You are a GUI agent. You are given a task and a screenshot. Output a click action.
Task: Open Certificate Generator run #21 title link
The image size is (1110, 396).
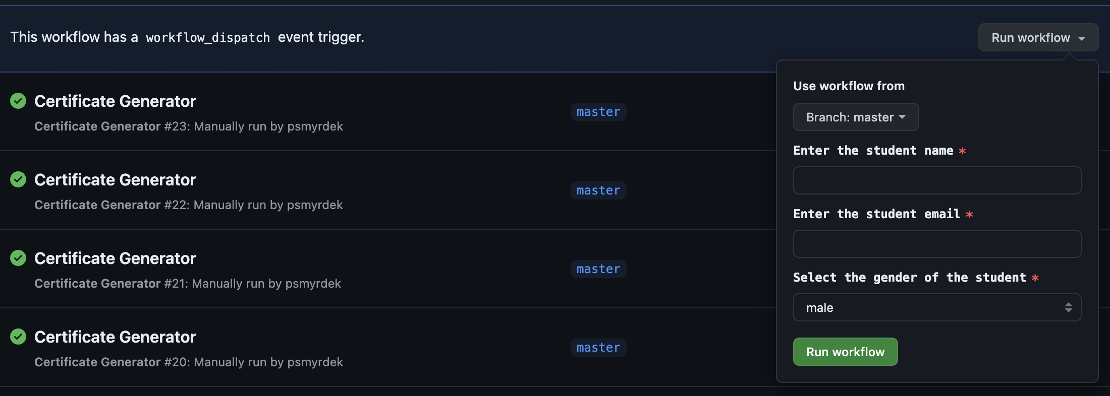tap(115, 258)
